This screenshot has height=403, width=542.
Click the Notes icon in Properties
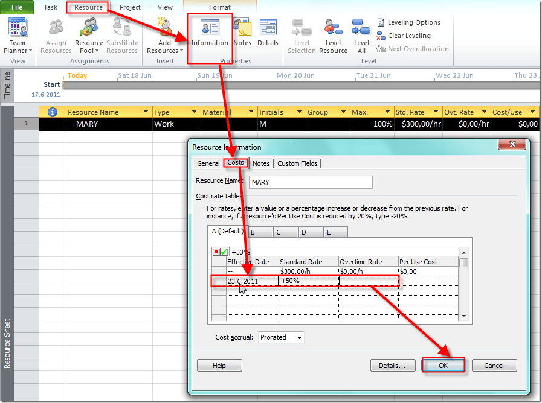242,33
